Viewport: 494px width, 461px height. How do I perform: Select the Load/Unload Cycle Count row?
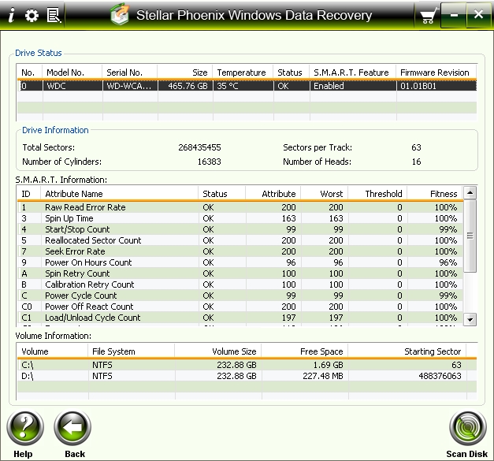click(x=240, y=318)
